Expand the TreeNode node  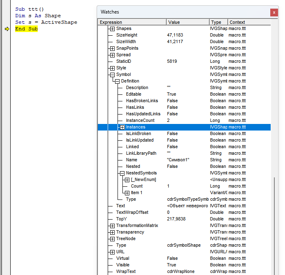click(x=112, y=239)
